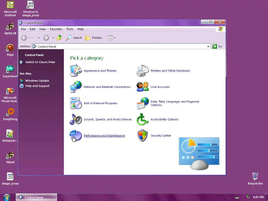The width and height of the screenshot is (268, 201).
Task: Open the Edit menu
Action: (x=32, y=29)
